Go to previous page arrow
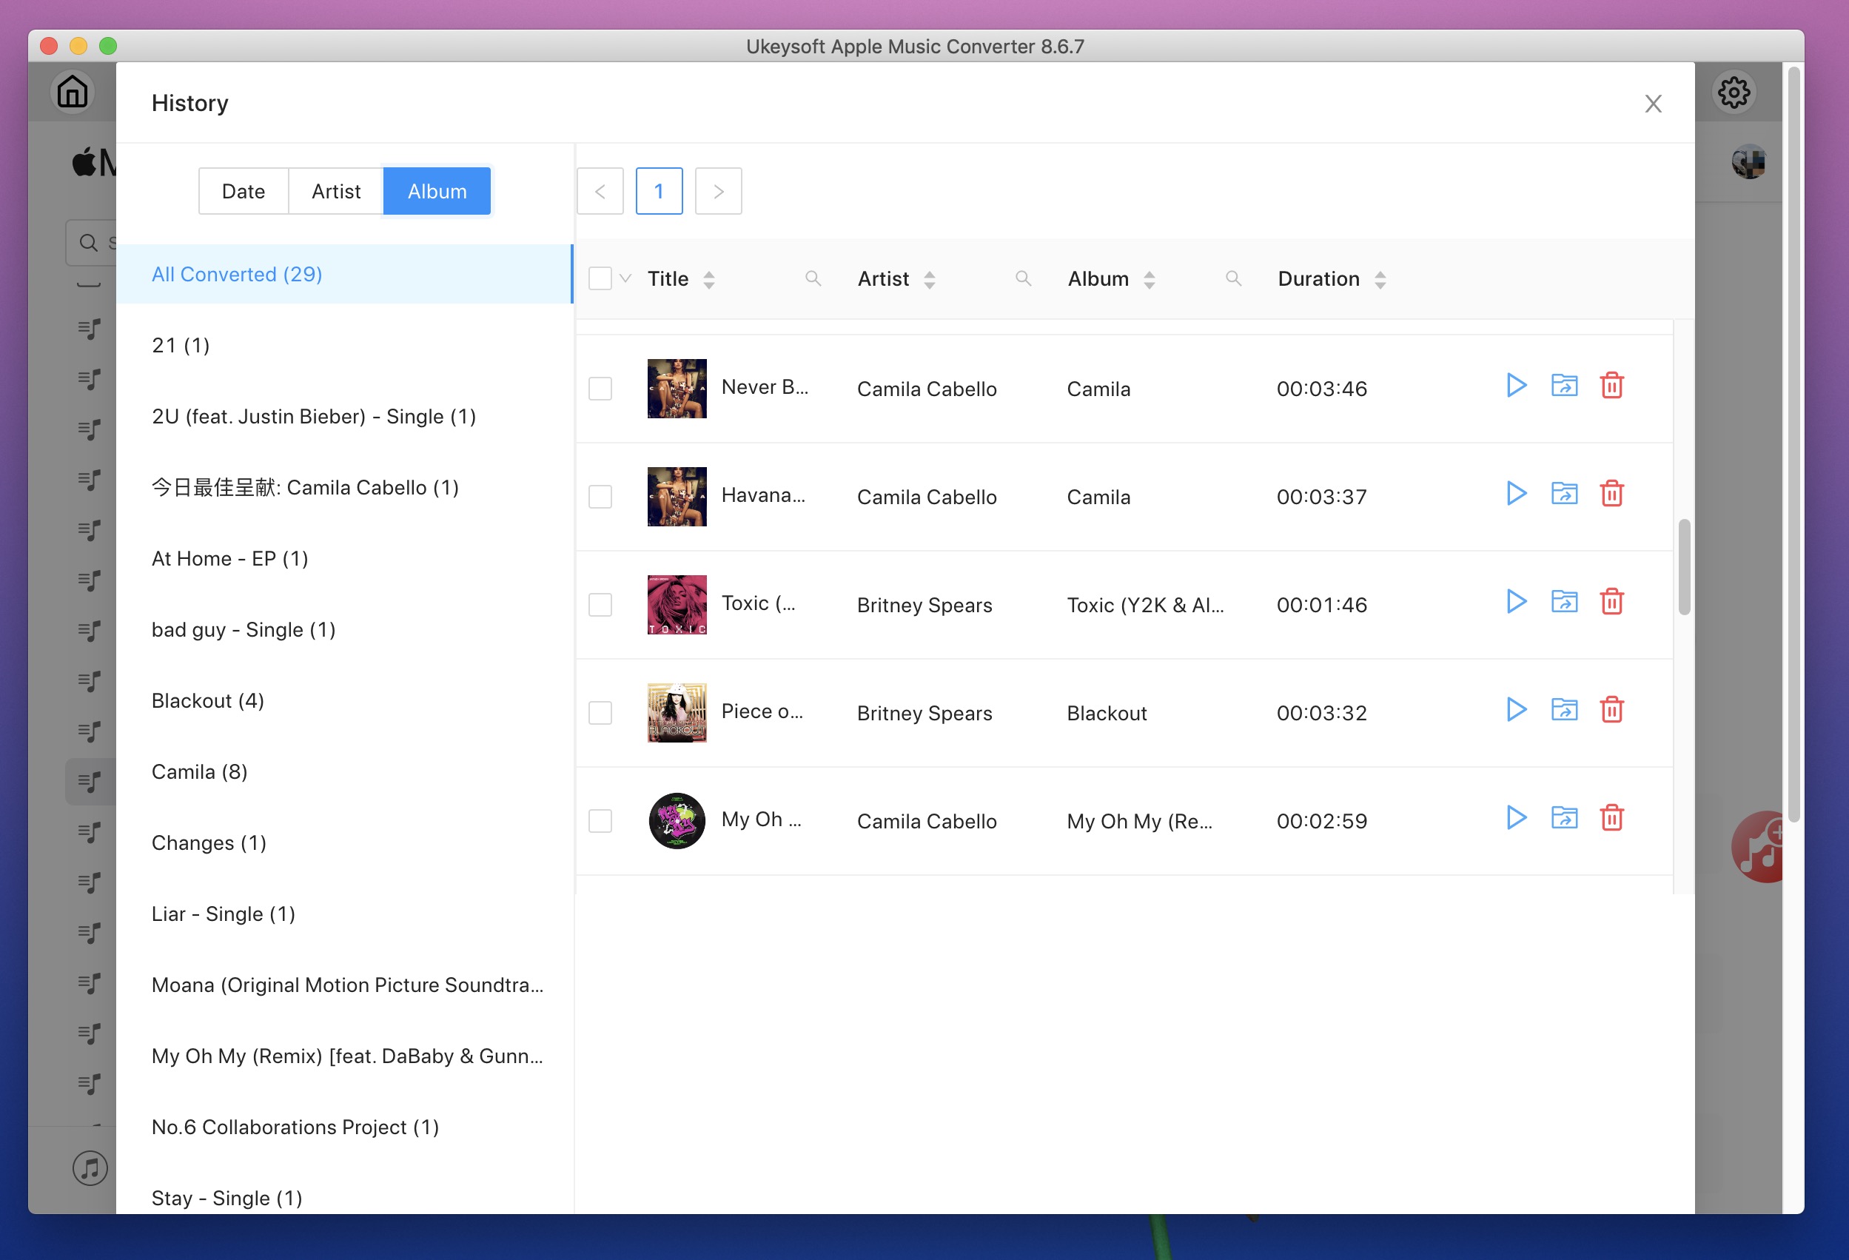1849x1260 pixels. pyautogui.click(x=600, y=192)
